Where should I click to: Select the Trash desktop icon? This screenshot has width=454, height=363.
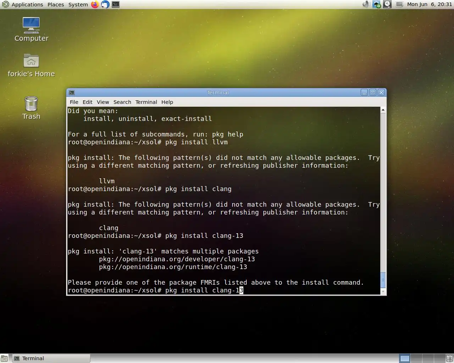point(31,108)
